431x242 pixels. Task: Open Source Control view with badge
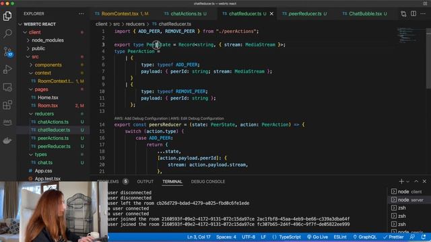coord(7,52)
